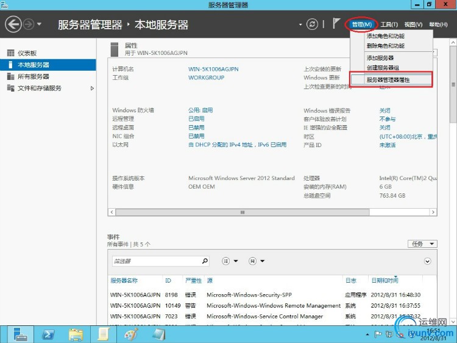Sort events by 日志 column

pyautogui.click(x=351, y=281)
